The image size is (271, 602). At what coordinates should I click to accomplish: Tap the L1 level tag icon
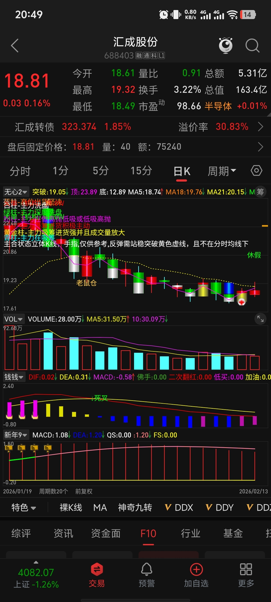coord(161,55)
